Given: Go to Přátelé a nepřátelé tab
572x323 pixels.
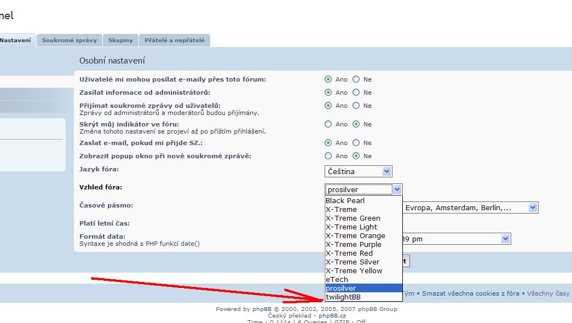Looking at the screenshot, I should (175, 41).
